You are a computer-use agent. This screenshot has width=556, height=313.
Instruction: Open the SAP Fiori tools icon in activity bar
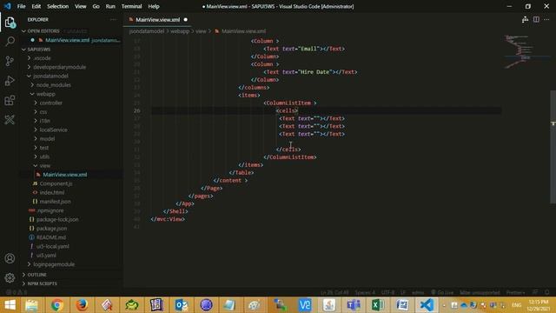point(10,120)
